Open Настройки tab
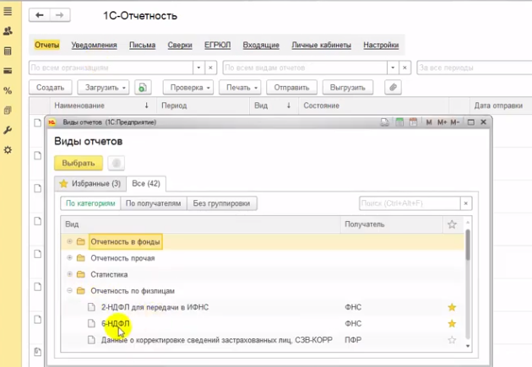 pyautogui.click(x=381, y=45)
